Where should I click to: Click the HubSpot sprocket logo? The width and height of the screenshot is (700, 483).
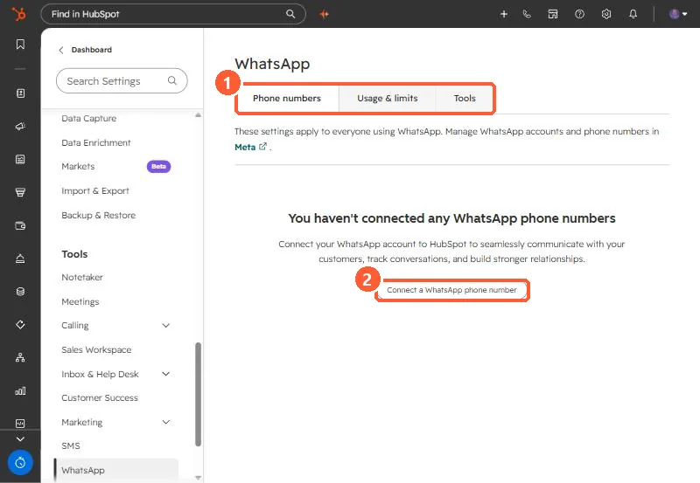click(18, 14)
